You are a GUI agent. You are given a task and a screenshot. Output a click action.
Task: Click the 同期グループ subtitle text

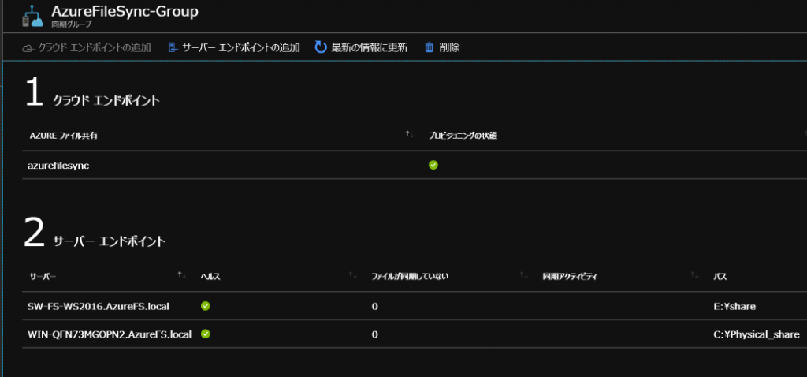71,24
